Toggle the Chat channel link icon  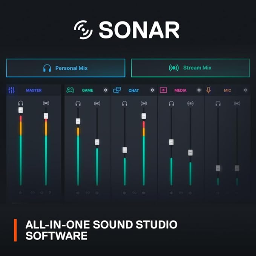pos(134,193)
